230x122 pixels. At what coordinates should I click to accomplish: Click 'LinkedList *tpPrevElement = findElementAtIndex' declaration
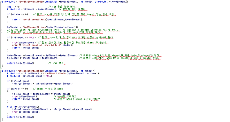(x=53, y=74)
